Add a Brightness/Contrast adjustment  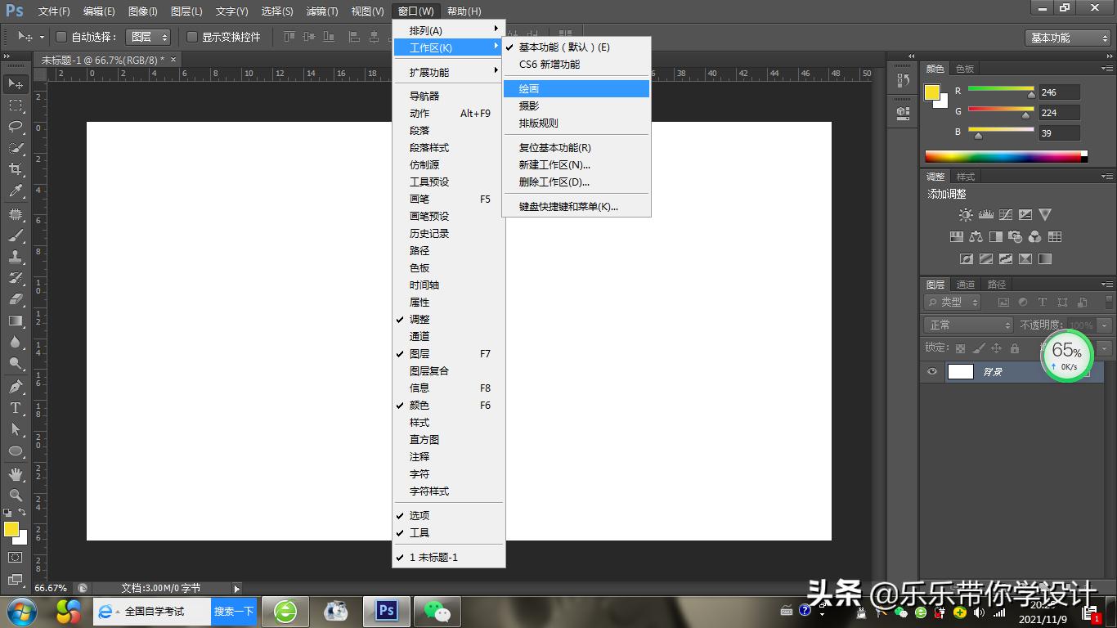(966, 215)
